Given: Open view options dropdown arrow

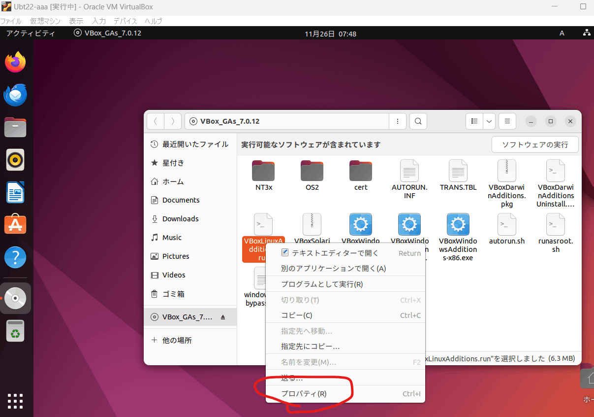Looking at the screenshot, I should [x=489, y=121].
